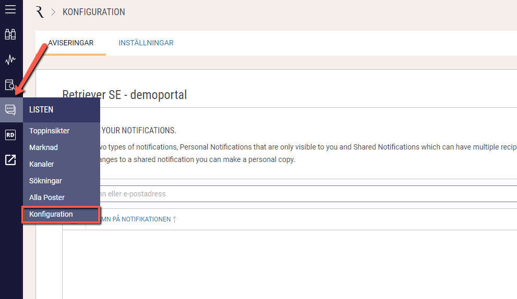Select the document search sidebar icon
The image size is (517, 299).
pyautogui.click(x=10, y=84)
